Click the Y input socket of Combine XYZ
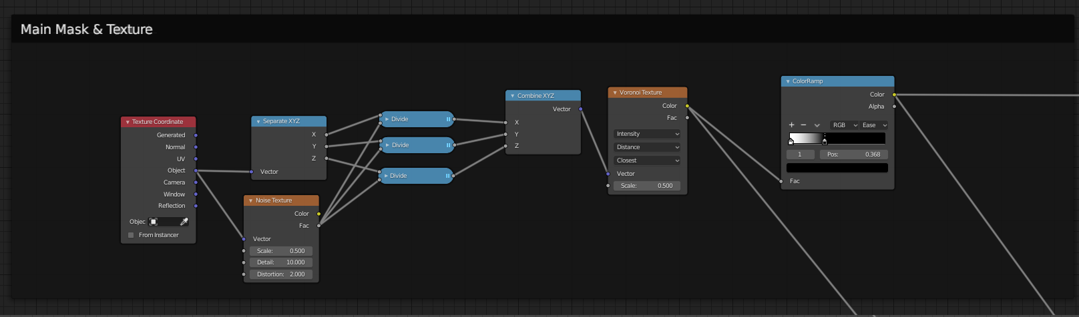 [505, 135]
